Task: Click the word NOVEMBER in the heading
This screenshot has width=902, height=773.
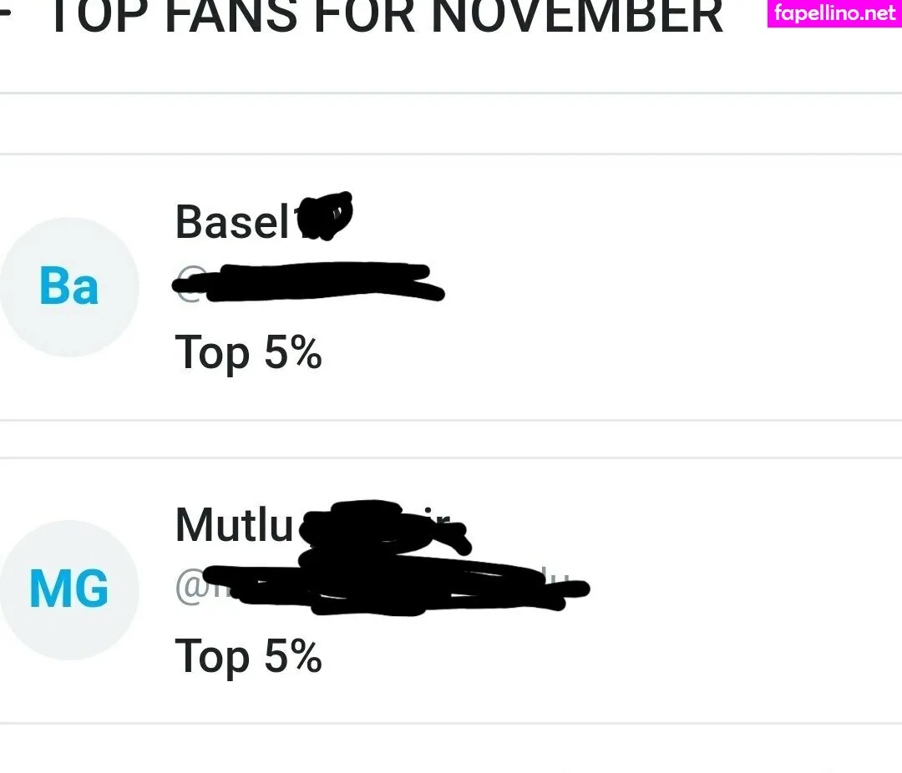Action: click(x=576, y=17)
